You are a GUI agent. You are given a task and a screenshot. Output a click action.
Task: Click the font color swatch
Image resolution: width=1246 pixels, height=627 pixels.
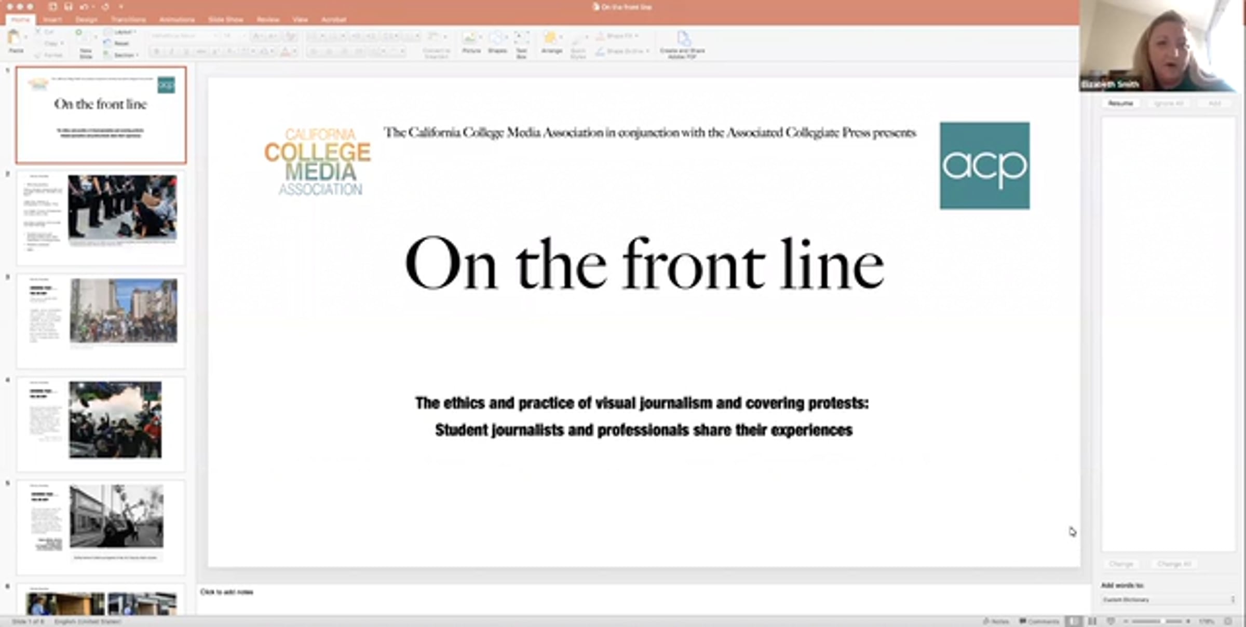point(285,51)
